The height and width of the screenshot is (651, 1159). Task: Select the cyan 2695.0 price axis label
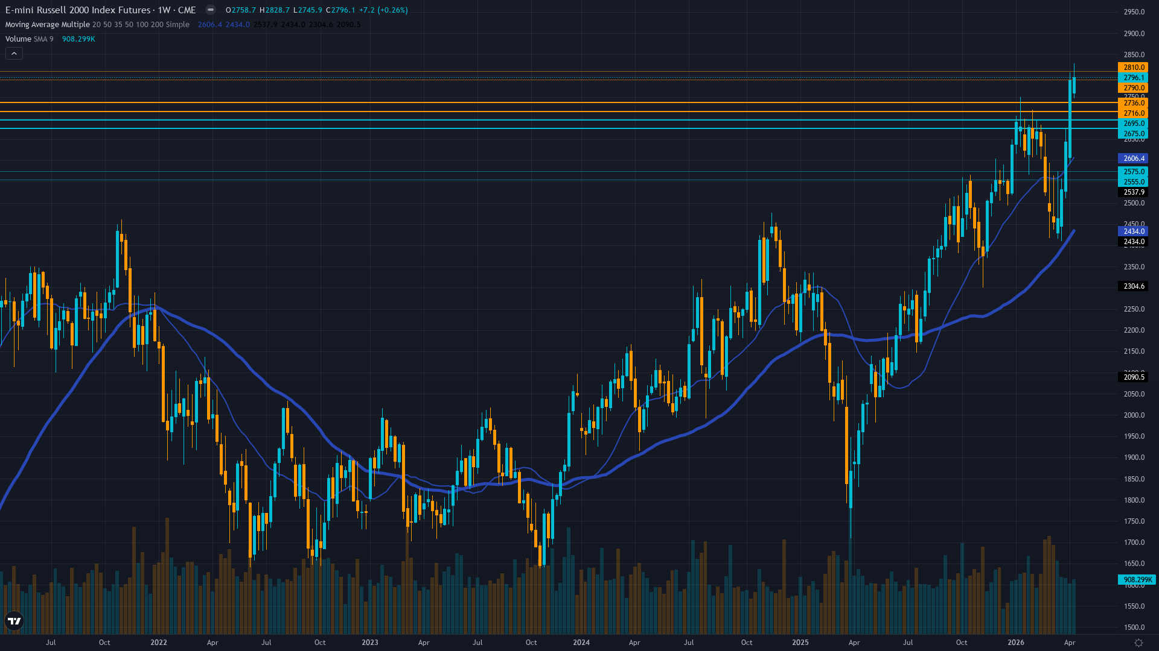coord(1133,124)
